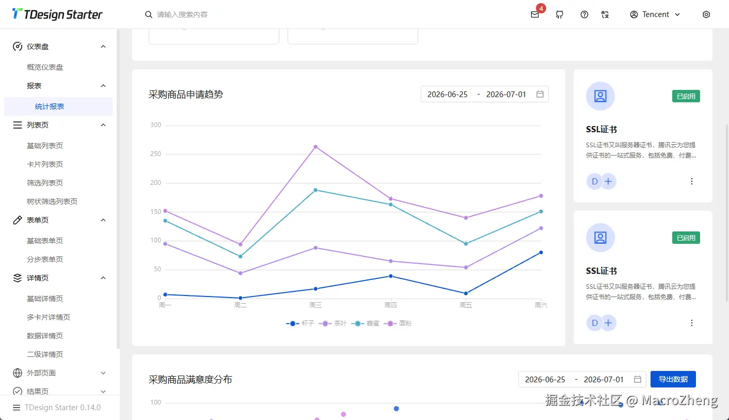Open the Tencent user account dropdown
This screenshot has width=729, height=420.
point(655,14)
